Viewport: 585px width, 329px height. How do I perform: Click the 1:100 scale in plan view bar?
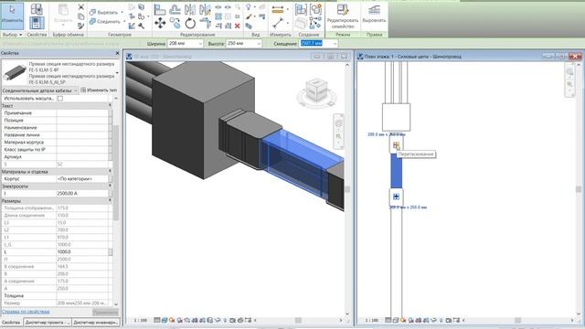click(371, 321)
